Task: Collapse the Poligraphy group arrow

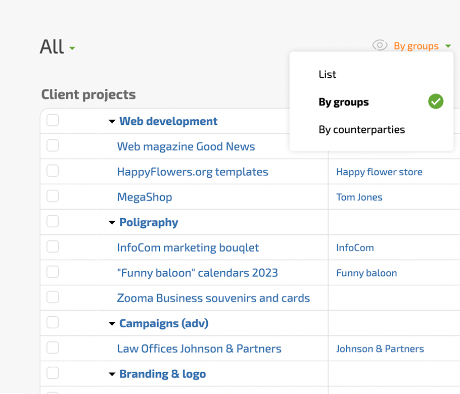Action: [x=112, y=223]
